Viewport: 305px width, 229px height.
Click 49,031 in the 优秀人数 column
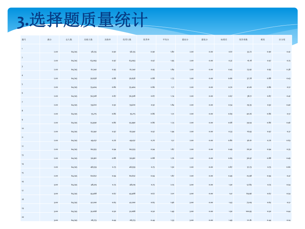[132, 140]
